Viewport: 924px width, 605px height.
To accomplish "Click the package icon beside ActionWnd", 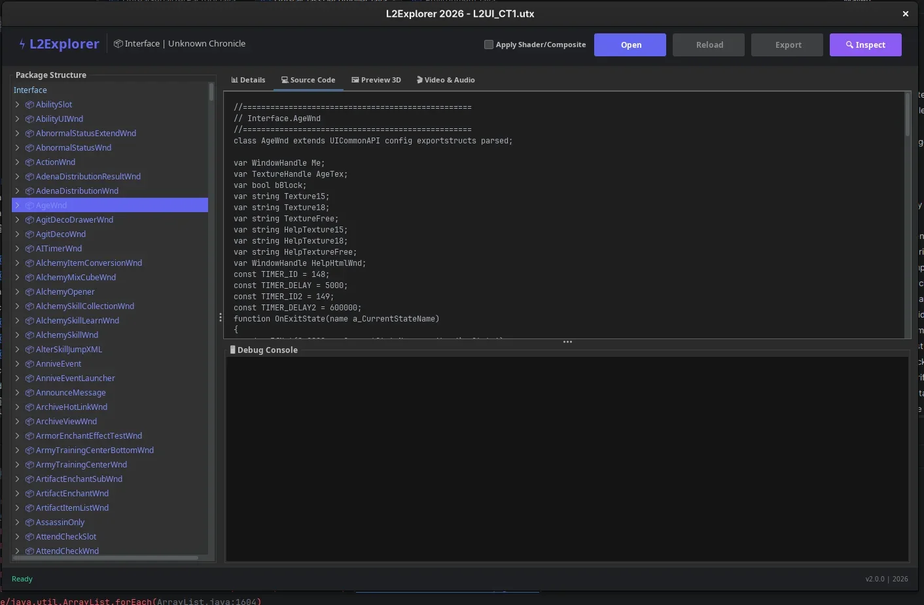I will pos(29,162).
